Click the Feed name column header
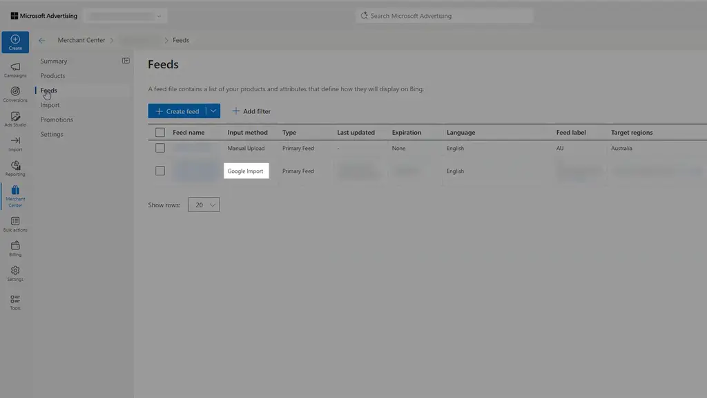 point(188,132)
